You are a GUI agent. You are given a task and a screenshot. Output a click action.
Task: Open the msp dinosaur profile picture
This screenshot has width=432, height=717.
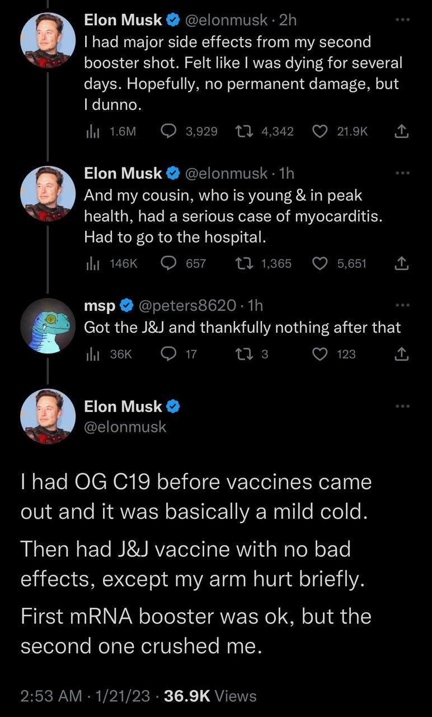pos(48,325)
